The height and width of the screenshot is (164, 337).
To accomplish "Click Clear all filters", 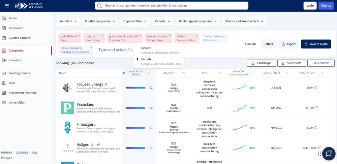I will pos(250,44).
